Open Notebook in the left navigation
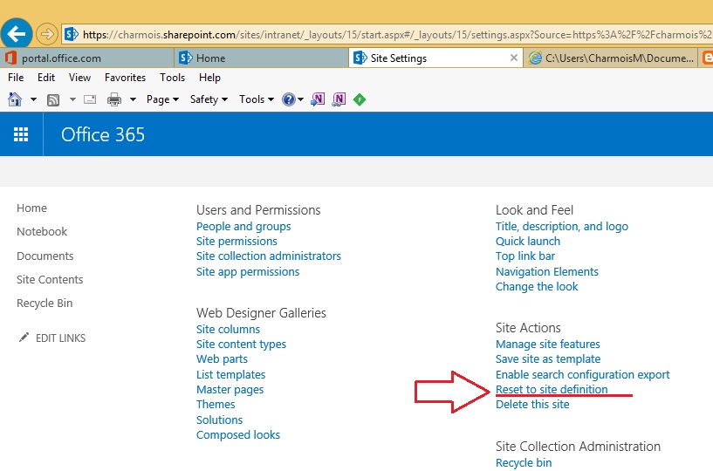The height and width of the screenshot is (471, 713). pos(42,231)
